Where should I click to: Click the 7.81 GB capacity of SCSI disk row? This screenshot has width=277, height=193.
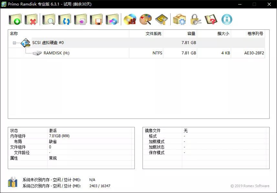click(189, 43)
